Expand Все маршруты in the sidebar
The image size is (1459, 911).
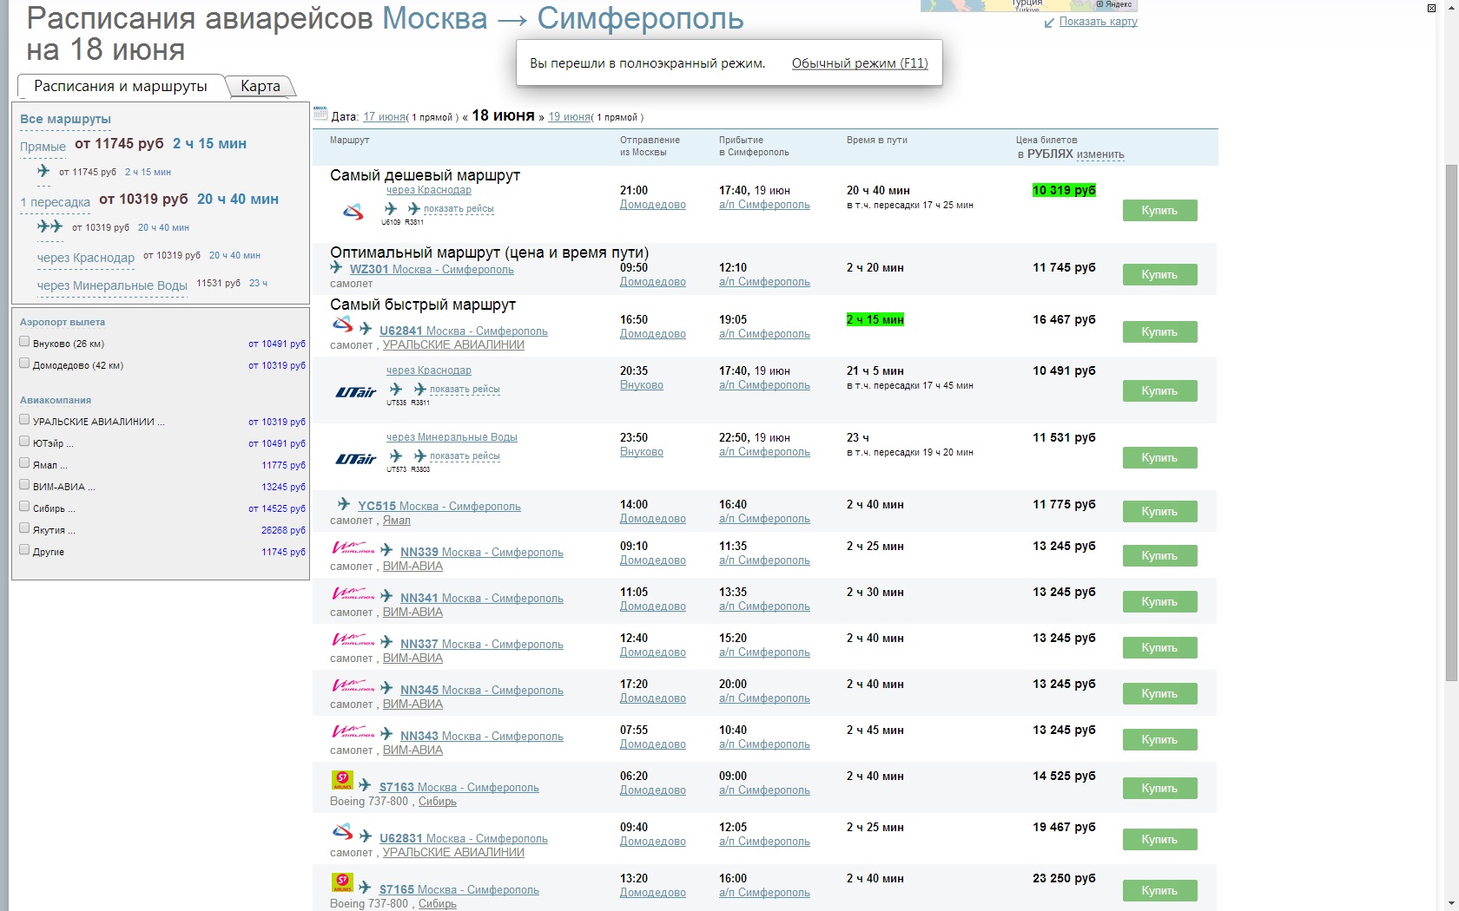65,119
